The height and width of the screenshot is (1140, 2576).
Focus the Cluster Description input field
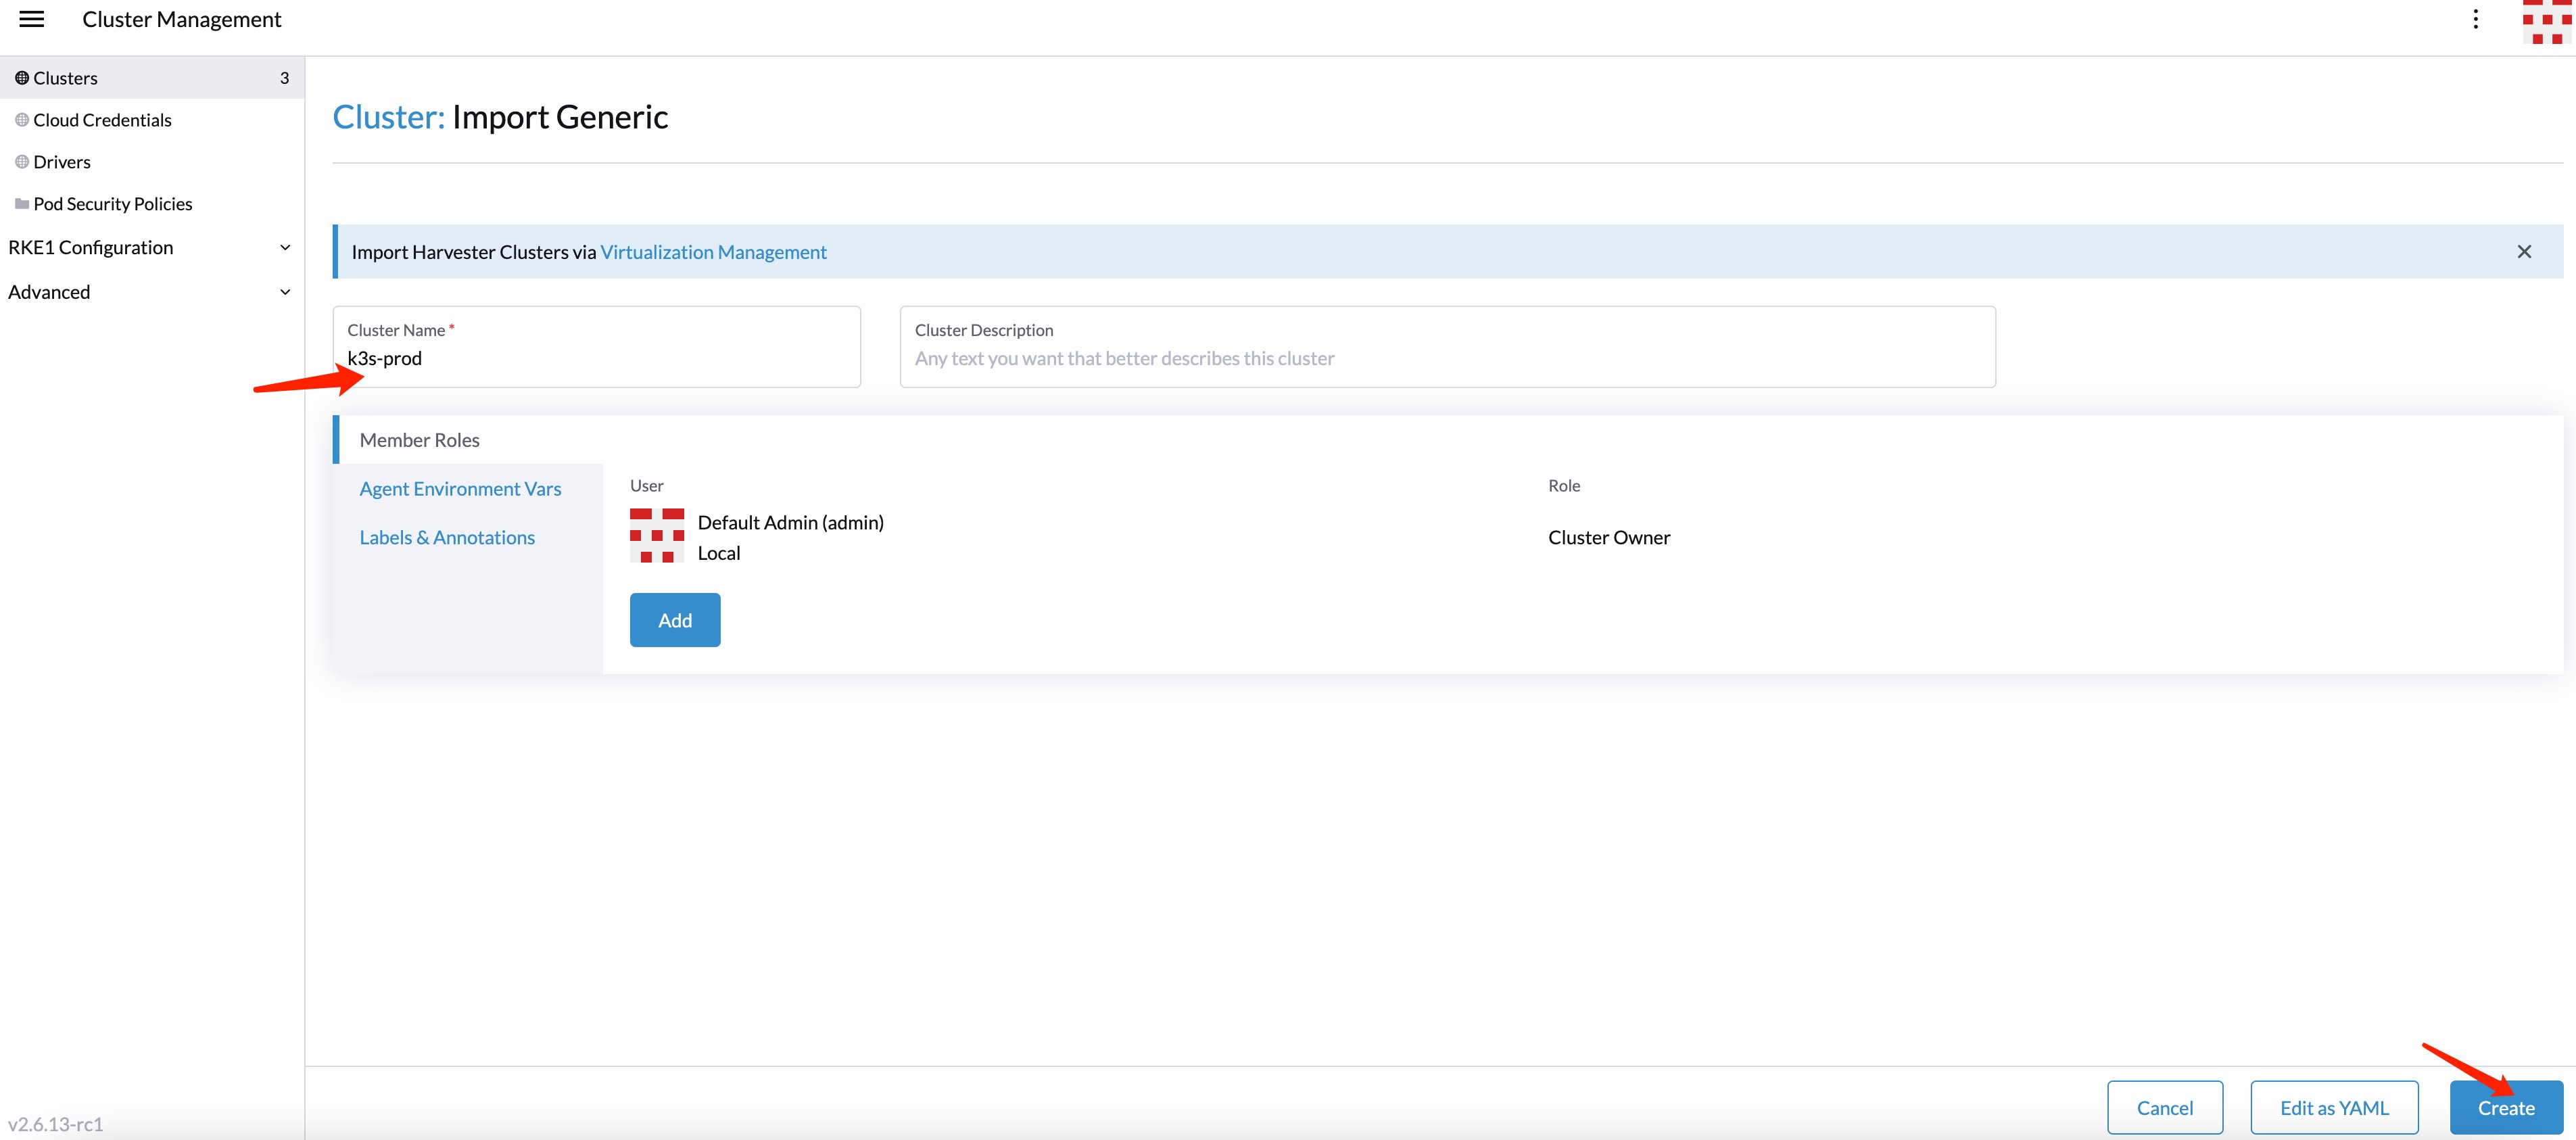tap(1447, 347)
